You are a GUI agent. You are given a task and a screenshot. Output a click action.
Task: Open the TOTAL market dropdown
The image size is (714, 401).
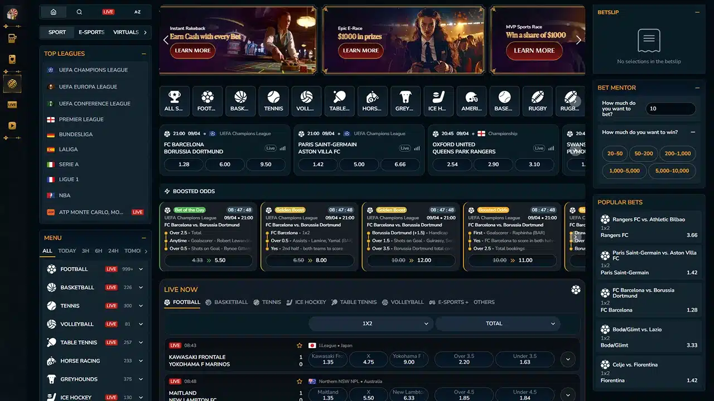pyautogui.click(x=498, y=324)
